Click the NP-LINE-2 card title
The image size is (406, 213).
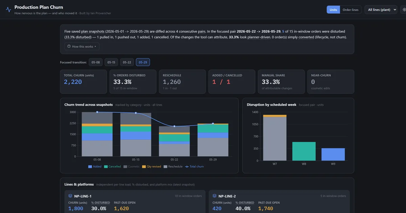(227, 196)
